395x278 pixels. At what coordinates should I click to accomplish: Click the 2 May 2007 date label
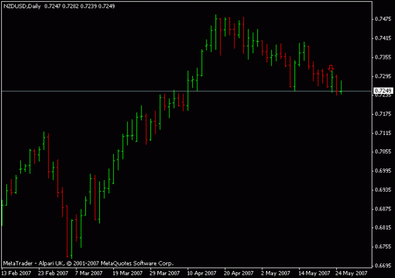pos(276,273)
